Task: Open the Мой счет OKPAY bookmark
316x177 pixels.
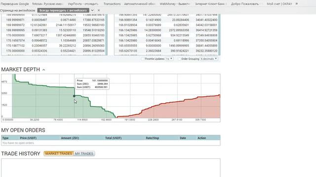Action: 279,4
